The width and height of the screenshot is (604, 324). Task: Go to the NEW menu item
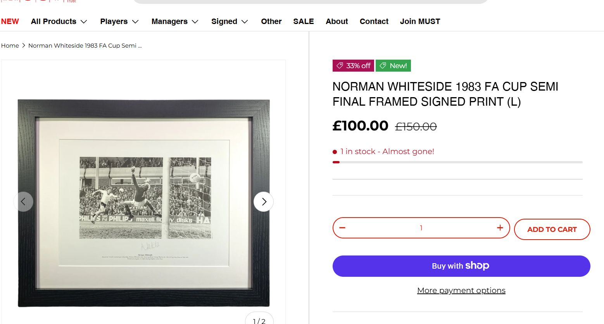(10, 22)
